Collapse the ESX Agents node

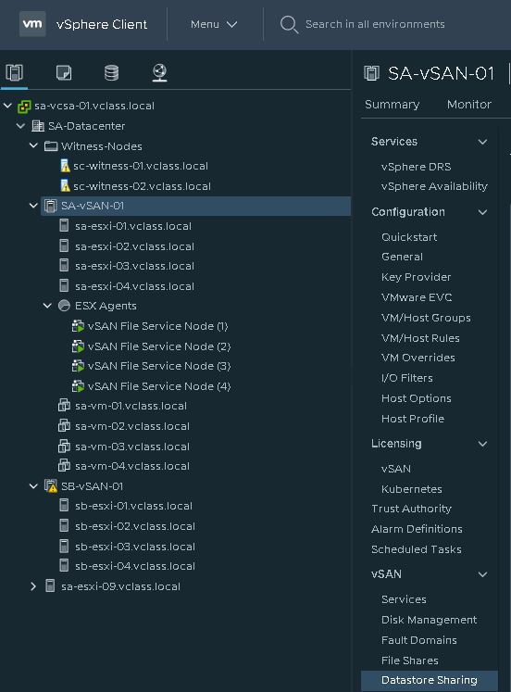47,306
